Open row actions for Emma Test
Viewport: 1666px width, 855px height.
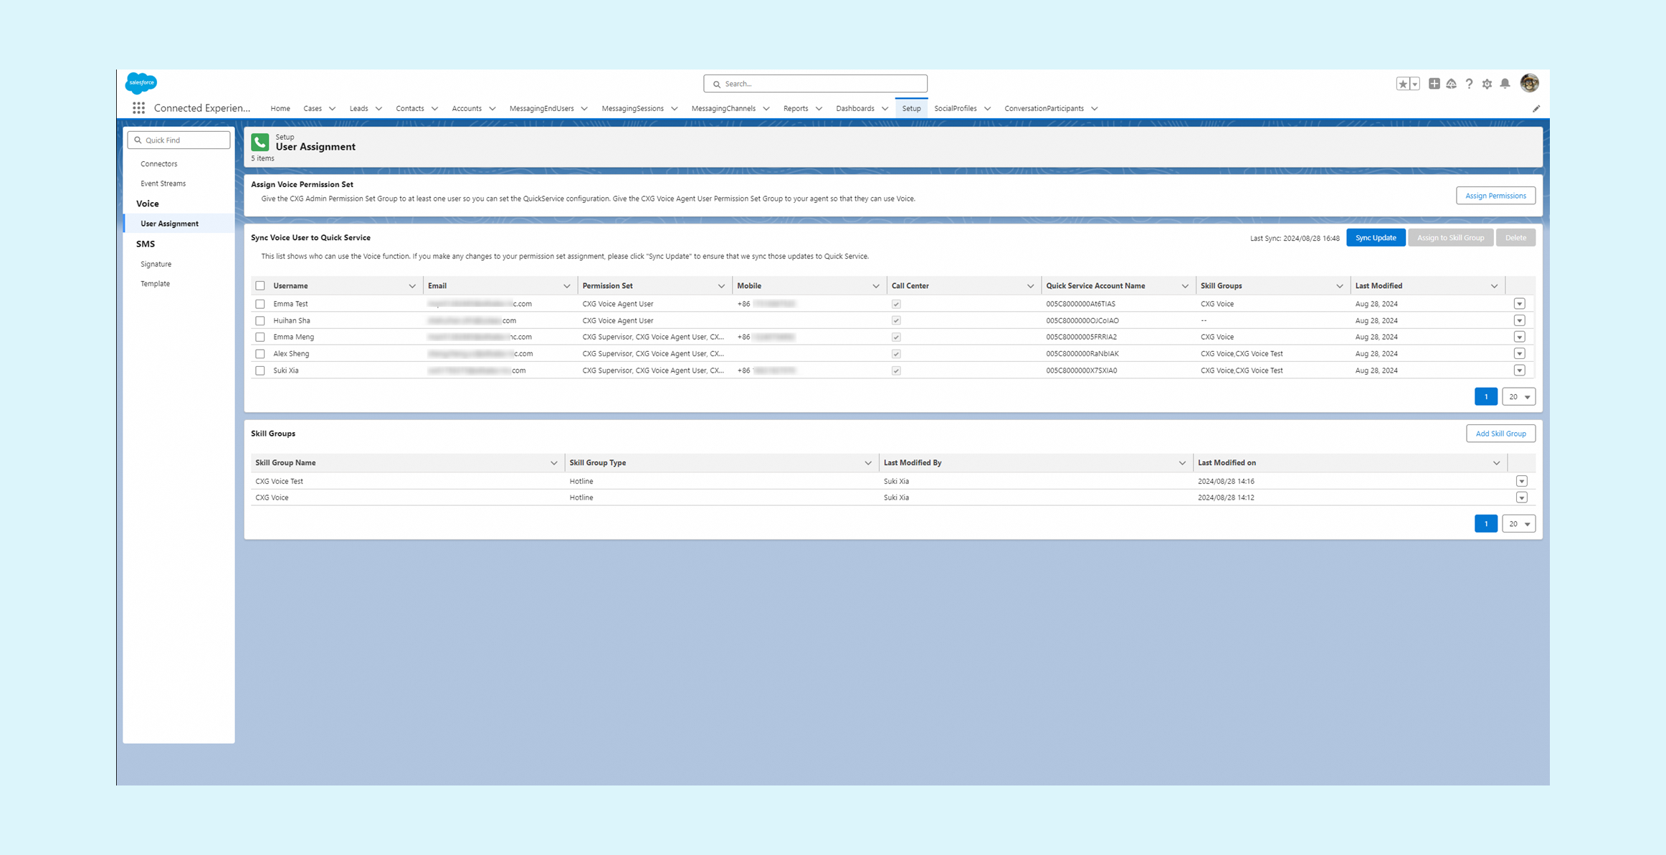[1519, 304]
